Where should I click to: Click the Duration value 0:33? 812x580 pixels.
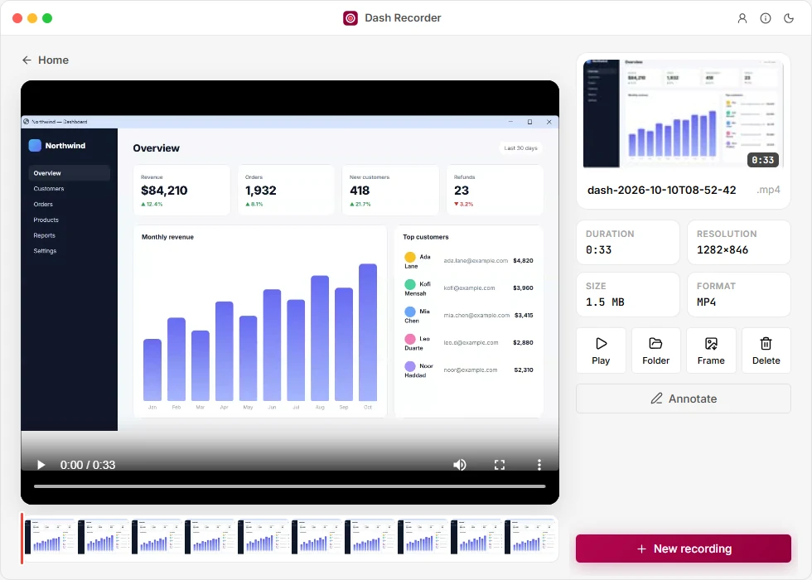pyautogui.click(x=598, y=249)
